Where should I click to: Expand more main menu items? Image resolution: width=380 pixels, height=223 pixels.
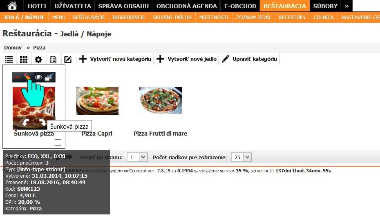(346, 6)
